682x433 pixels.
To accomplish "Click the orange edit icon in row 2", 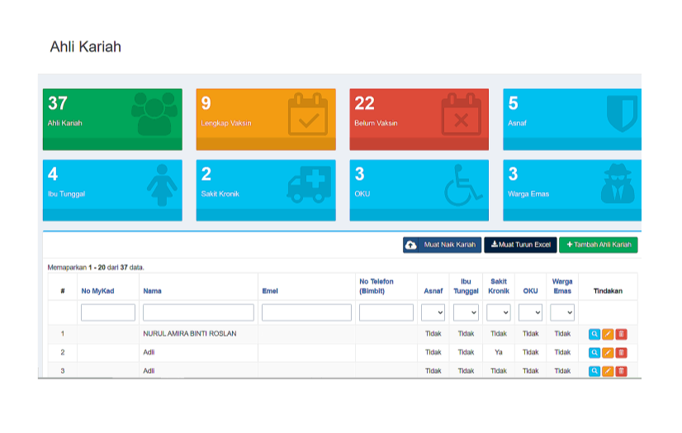I will [608, 353].
